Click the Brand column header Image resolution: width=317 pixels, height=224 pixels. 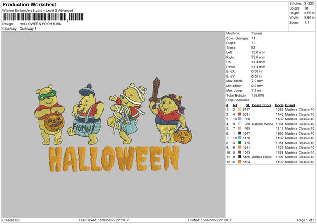click(290, 105)
